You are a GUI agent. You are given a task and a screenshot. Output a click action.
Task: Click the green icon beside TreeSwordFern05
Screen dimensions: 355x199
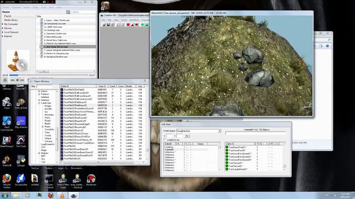click(227, 150)
